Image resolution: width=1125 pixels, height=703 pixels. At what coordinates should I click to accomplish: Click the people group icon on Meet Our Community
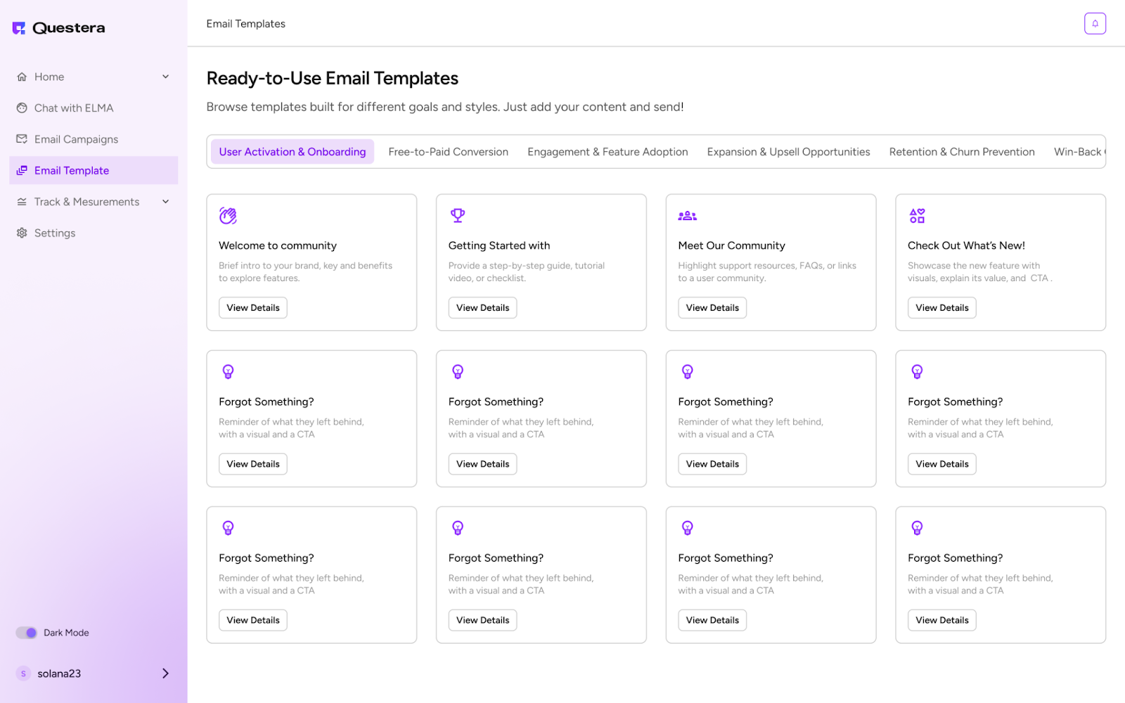(x=687, y=216)
